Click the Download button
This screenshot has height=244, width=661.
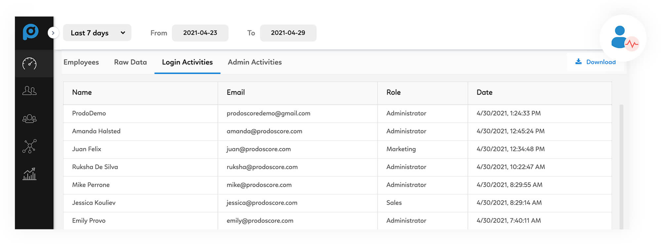(595, 62)
